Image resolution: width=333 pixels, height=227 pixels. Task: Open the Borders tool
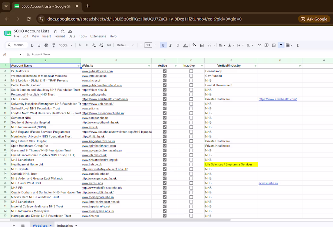[202, 45]
